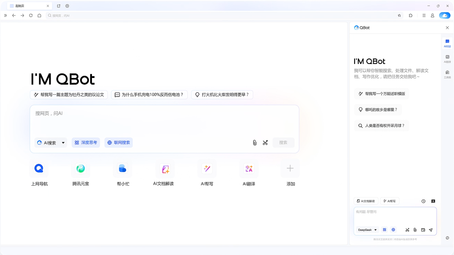
Task: Toggle deep thinking atom icon in QBot panel
Action: (384, 230)
